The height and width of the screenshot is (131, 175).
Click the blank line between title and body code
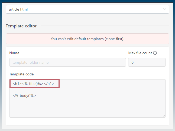(x=87, y=90)
